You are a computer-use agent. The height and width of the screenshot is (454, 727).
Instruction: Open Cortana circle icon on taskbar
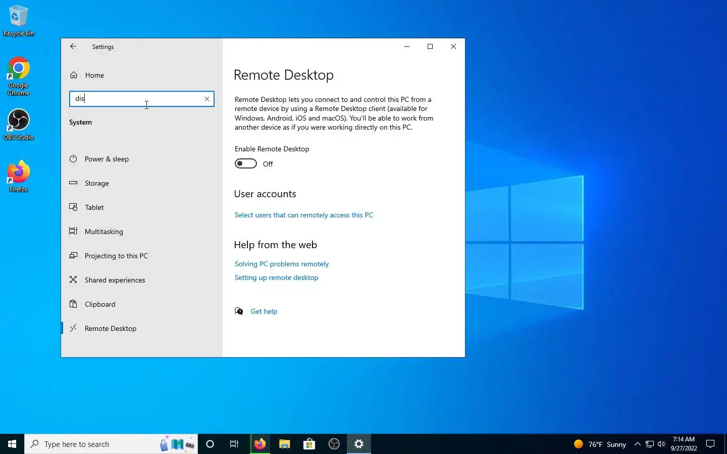(210, 444)
